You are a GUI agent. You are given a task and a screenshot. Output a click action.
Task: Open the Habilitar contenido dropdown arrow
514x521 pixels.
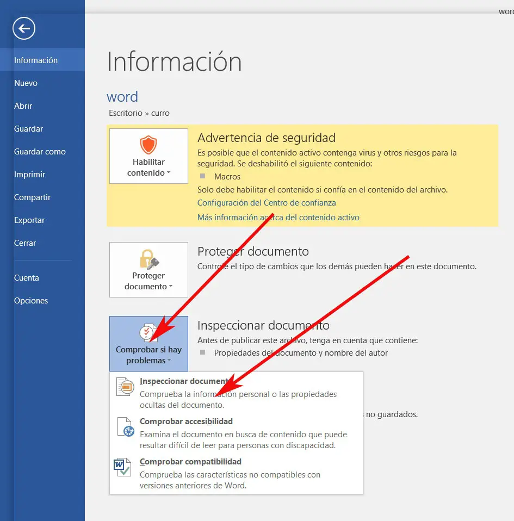tap(169, 172)
